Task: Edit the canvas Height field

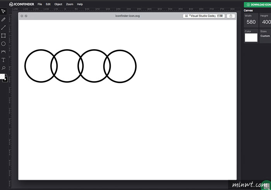Action: point(266,22)
